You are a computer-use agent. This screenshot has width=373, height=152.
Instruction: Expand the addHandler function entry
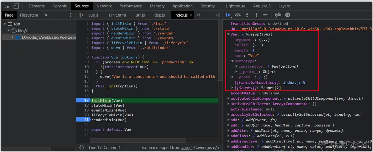(x=228, y=147)
